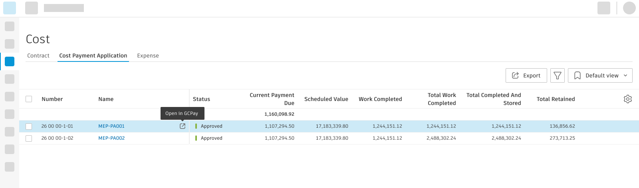This screenshot has width=639, height=188.
Task: Open MEP-PA001 in GCPay icon
Action: (x=183, y=126)
